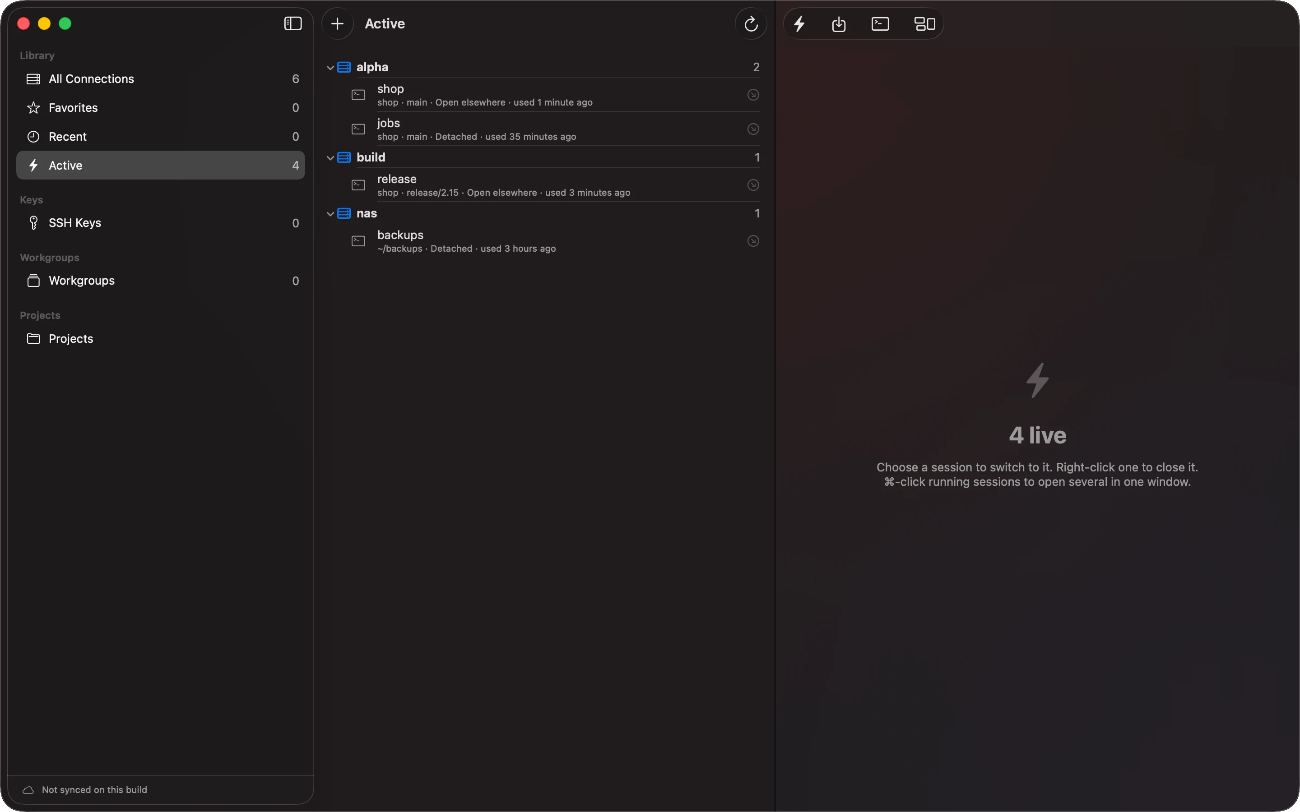The image size is (1300, 812).
Task: Select the Active sidebar item
Action: (161, 166)
